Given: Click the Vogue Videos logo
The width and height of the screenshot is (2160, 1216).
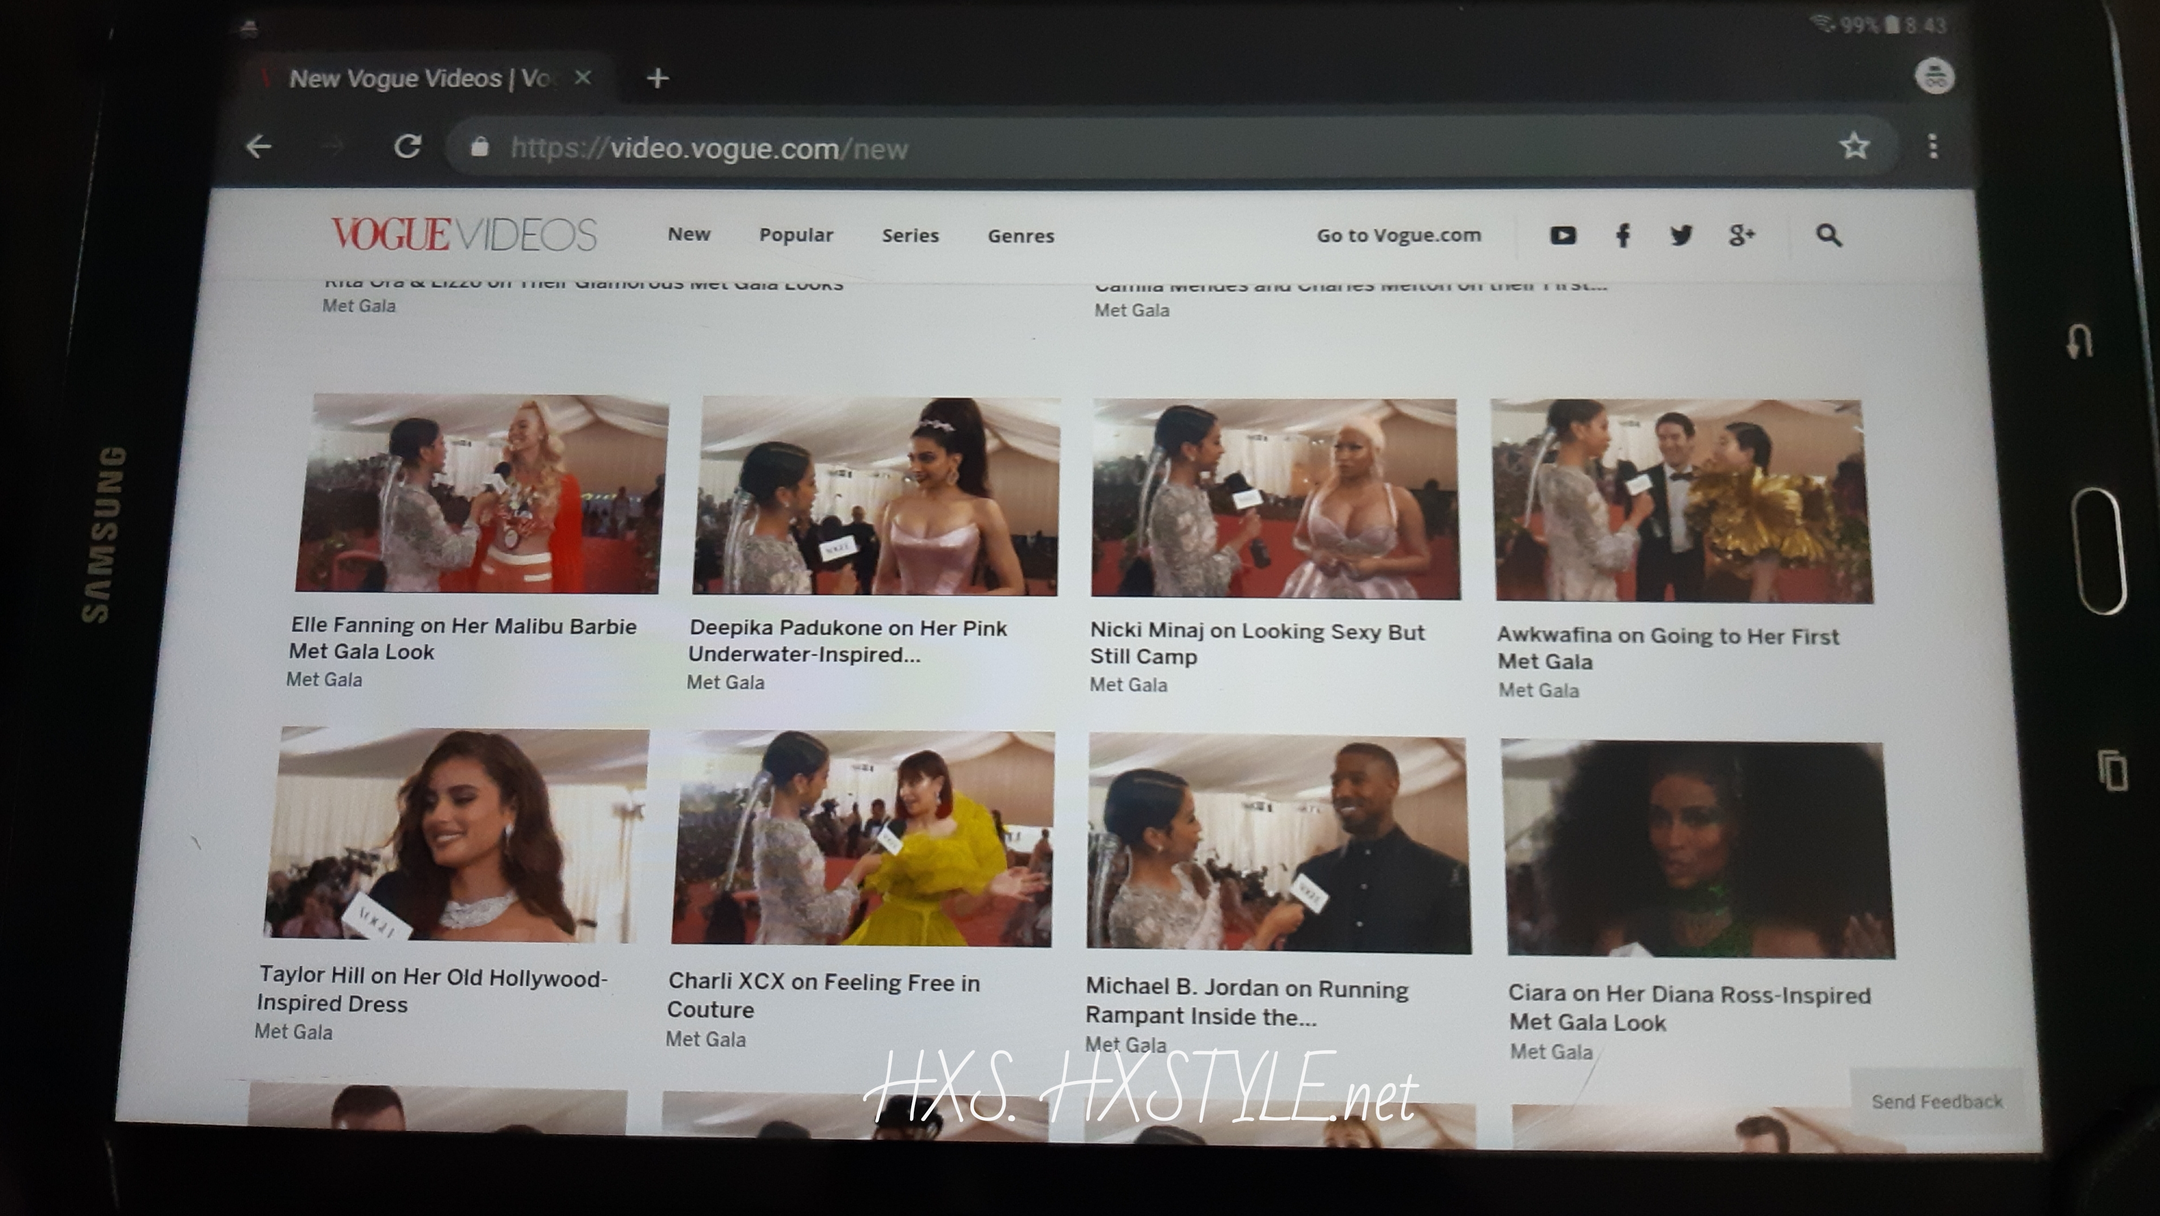Looking at the screenshot, I should [x=463, y=234].
